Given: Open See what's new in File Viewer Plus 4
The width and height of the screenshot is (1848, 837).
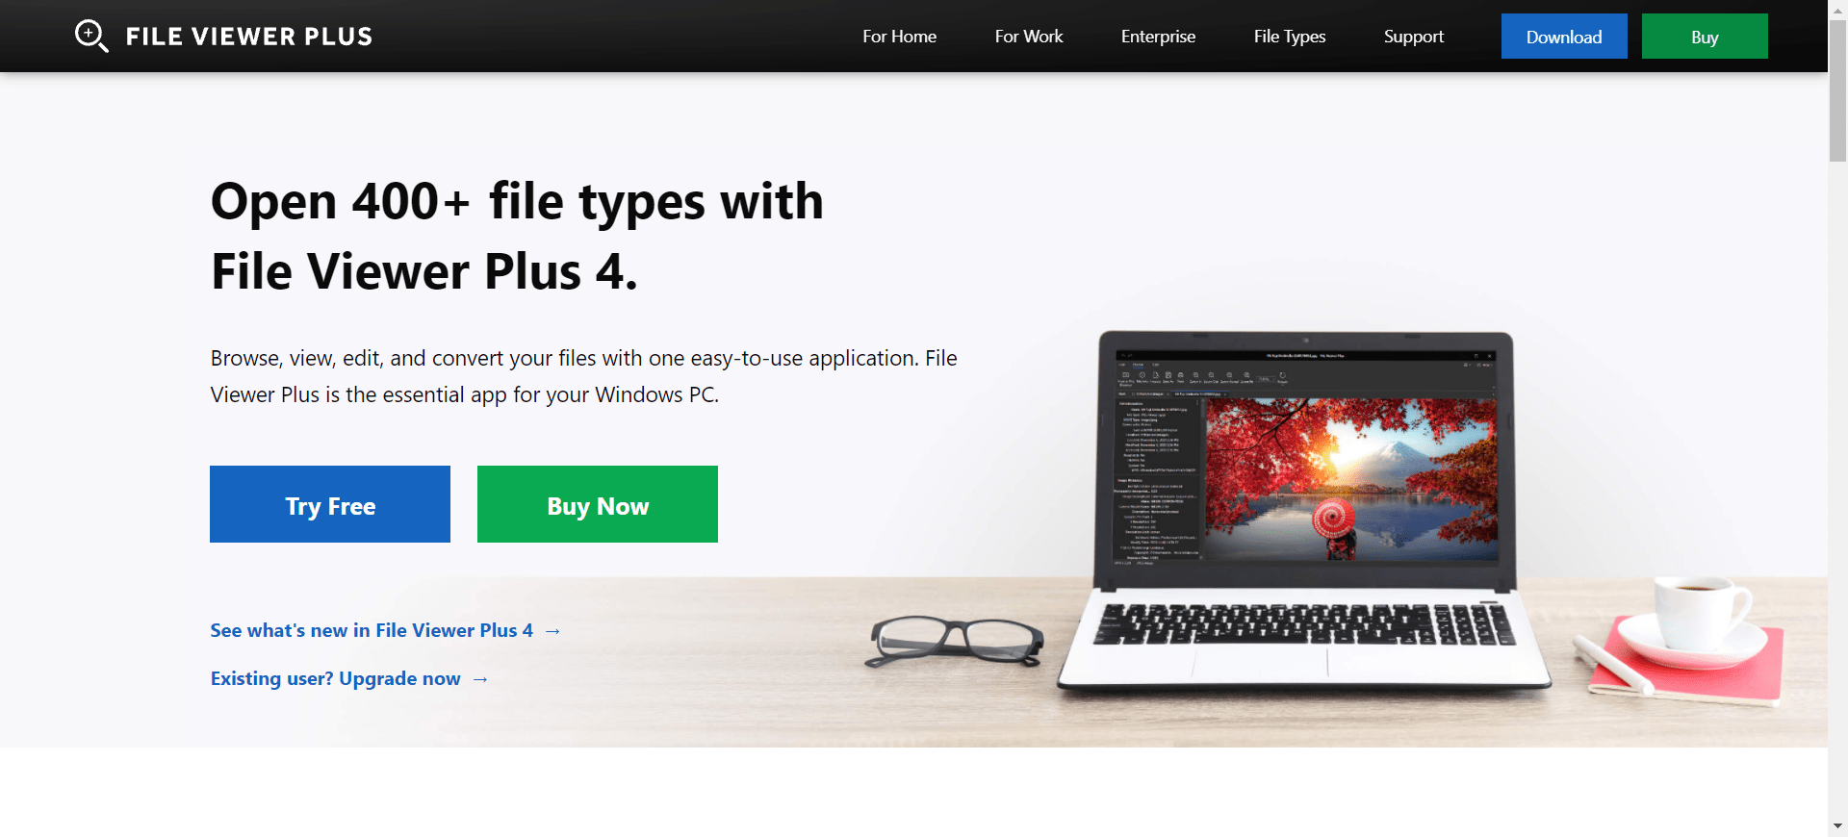Looking at the screenshot, I should point(372,630).
